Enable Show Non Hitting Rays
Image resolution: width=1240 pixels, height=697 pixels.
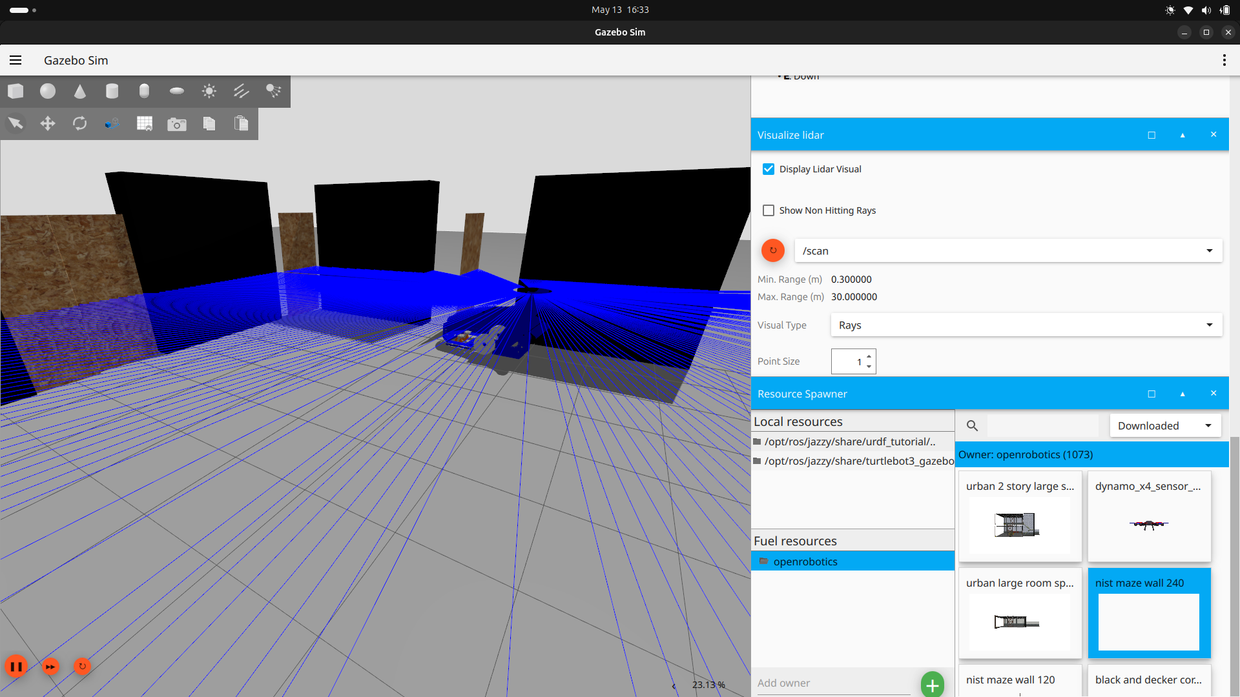[769, 210]
